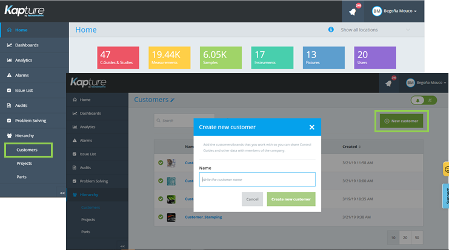449x250 pixels.
Task: Select Audits in back window sidebar
Action: 35,106
